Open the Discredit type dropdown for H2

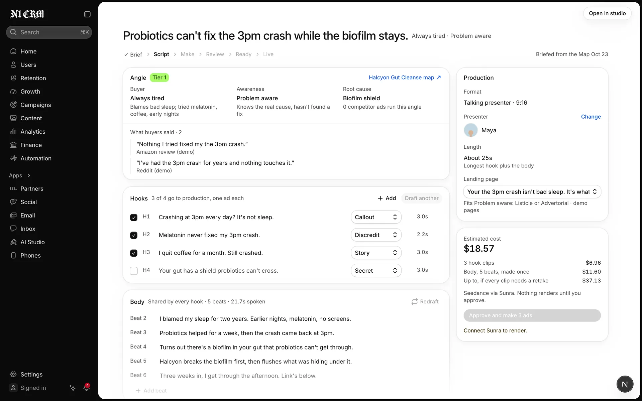376,235
